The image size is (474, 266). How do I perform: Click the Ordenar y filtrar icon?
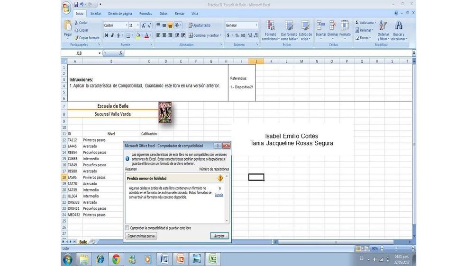383,26
